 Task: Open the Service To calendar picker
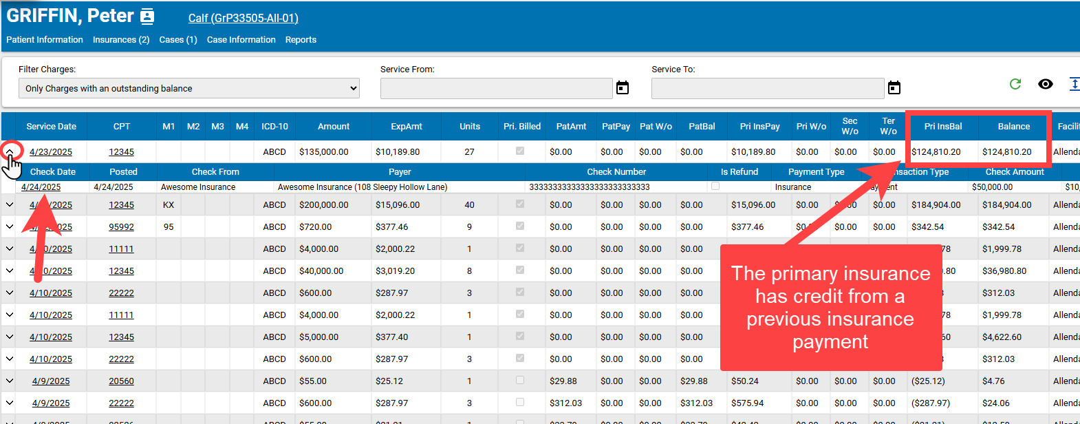[894, 87]
